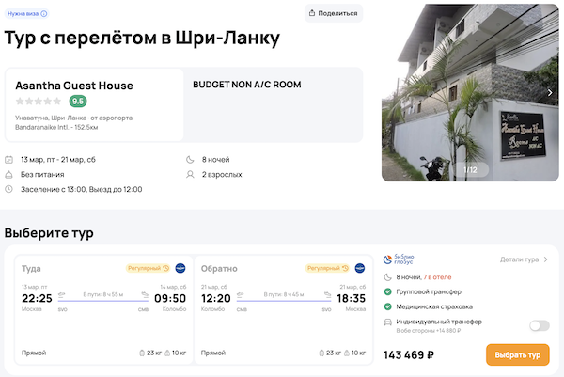Click the Поделиться share button
This screenshot has width=564, height=377.
[x=334, y=13]
